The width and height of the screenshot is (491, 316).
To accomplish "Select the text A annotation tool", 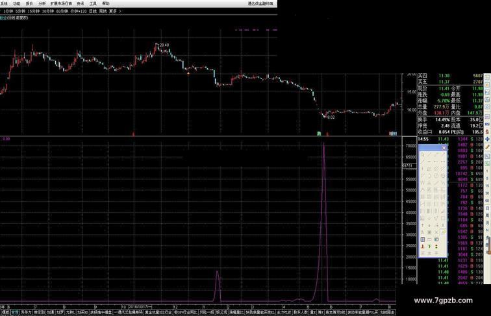I will point(443,225).
